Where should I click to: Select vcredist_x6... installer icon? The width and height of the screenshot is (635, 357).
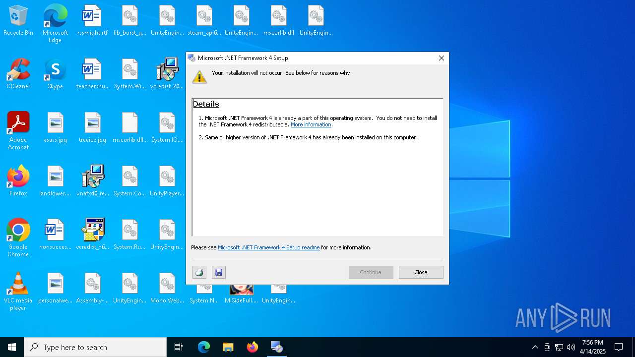(92, 235)
